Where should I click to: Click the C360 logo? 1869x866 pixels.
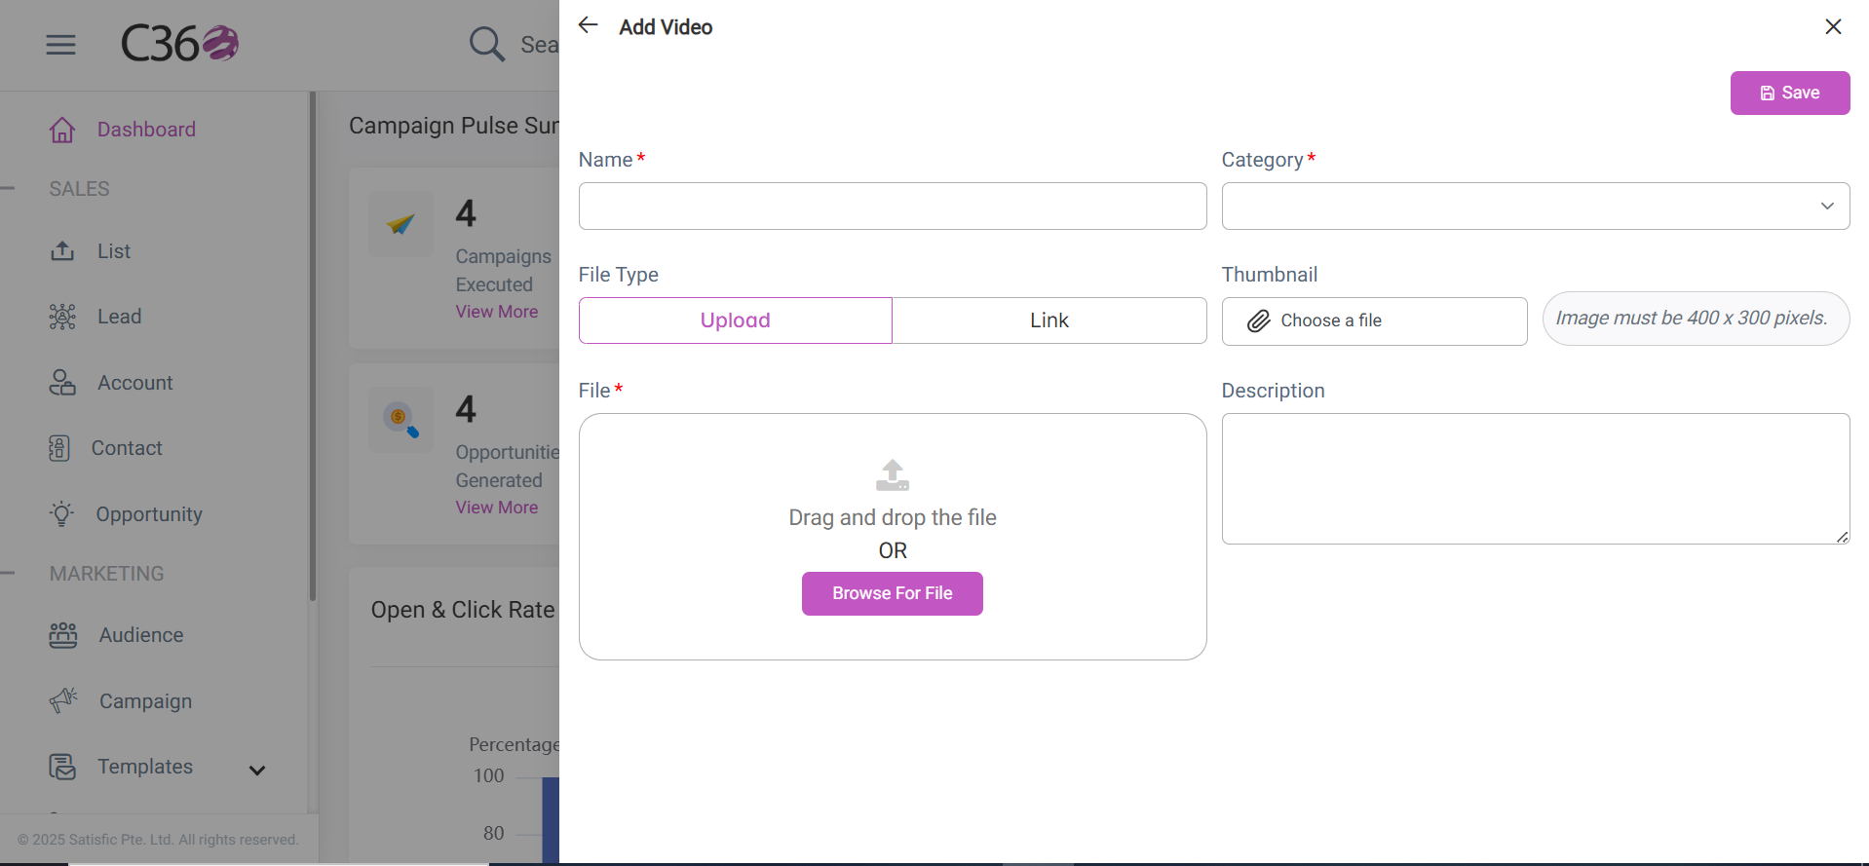click(x=179, y=44)
